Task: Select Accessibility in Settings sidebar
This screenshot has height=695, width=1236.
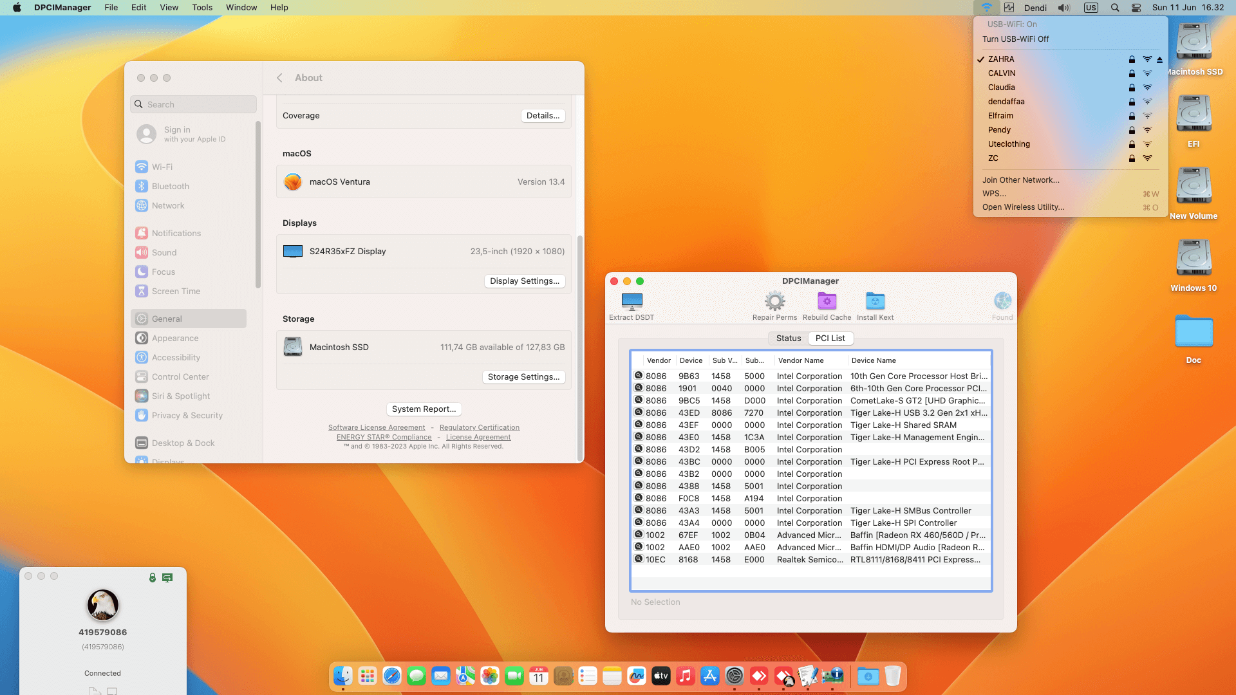Action: click(x=190, y=357)
